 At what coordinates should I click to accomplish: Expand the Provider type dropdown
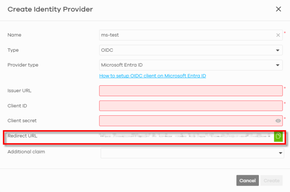click(191, 65)
